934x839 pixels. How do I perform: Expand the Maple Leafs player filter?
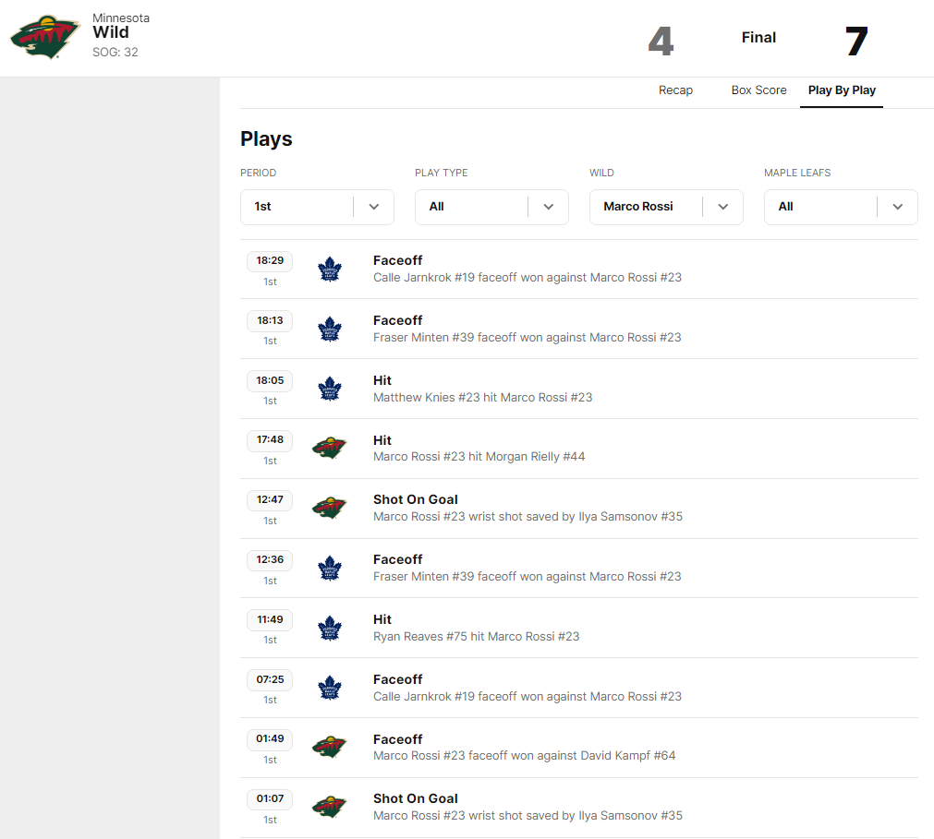(840, 207)
